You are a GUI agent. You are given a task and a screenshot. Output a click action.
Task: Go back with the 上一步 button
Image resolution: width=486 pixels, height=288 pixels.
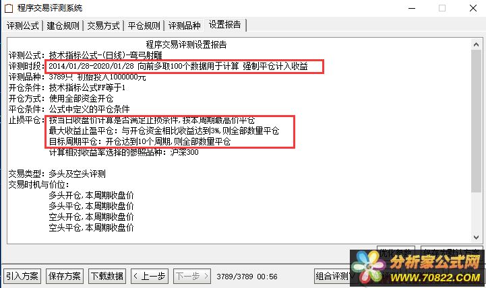click(x=150, y=276)
